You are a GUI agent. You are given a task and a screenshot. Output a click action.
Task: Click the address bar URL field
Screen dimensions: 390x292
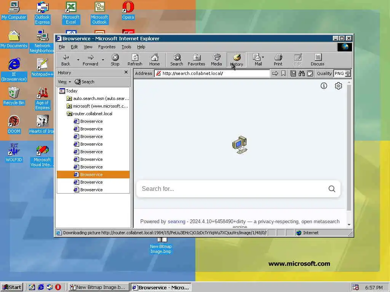coord(212,73)
